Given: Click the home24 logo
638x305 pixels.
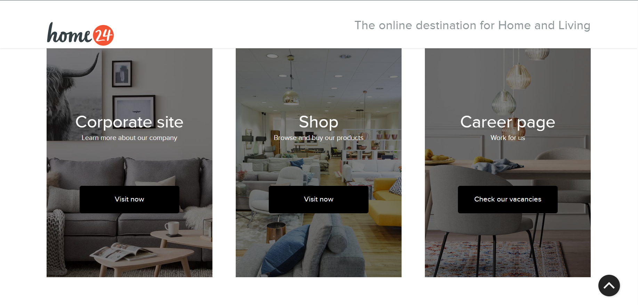Looking at the screenshot, I should point(80,34).
